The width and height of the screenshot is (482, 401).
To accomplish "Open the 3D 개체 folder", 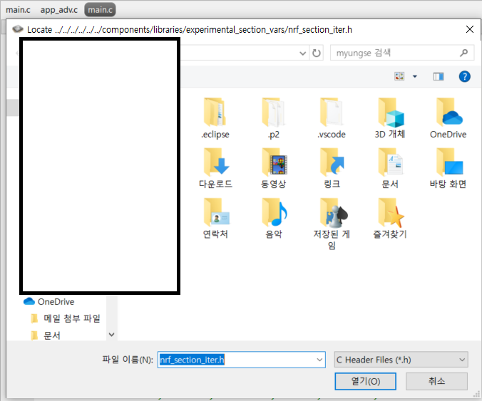I will tap(390, 118).
